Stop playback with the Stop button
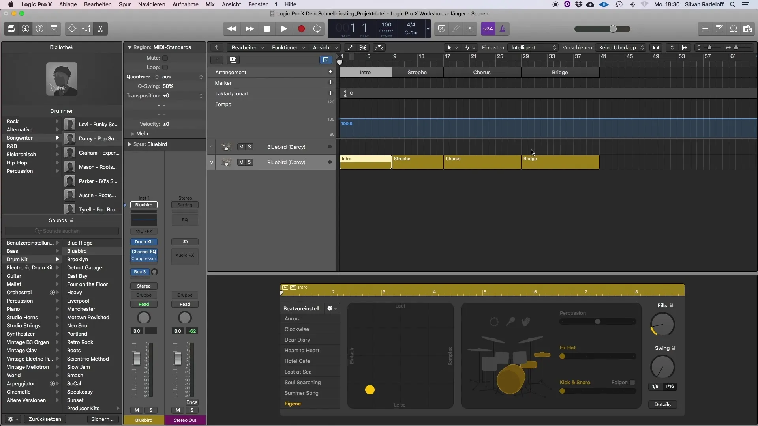The height and width of the screenshot is (426, 758). point(266,29)
